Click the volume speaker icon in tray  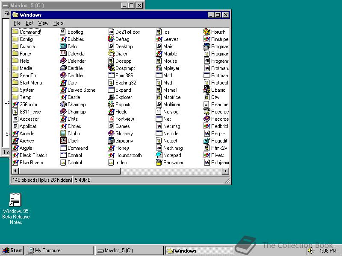pos(310,250)
